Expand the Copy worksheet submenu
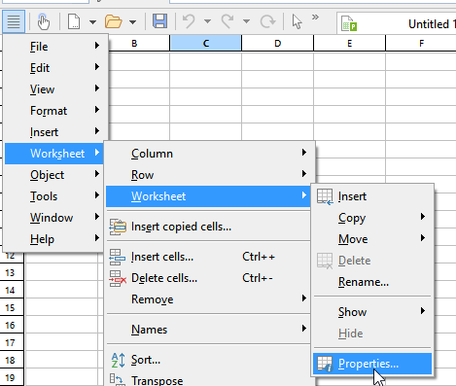This screenshot has width=456, height=386. (372, 218)
